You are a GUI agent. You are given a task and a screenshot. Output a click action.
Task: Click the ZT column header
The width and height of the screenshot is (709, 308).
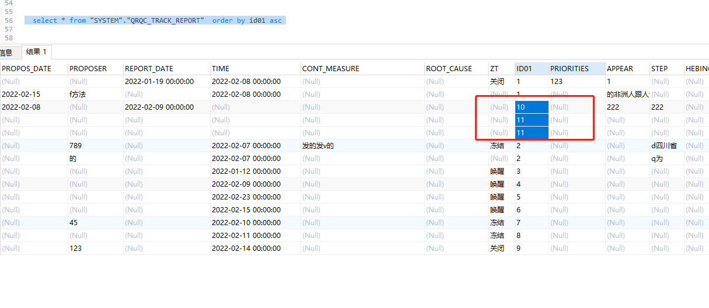pos(501,68)
